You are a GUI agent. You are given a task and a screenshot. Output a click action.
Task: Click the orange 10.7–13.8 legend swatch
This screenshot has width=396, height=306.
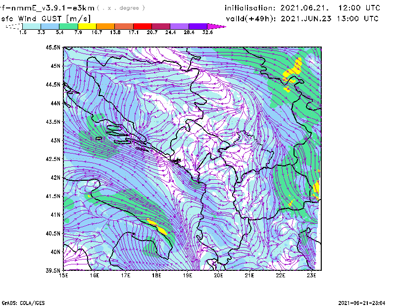(105, 26)
